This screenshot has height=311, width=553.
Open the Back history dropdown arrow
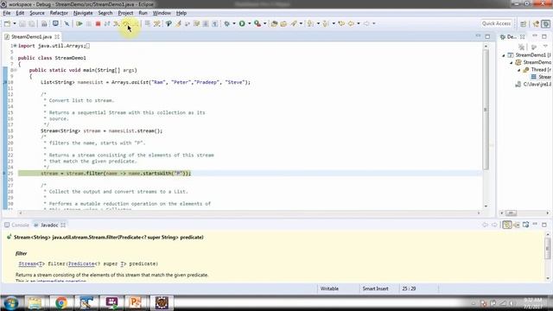pyautogui.click(x=359, y=23)
